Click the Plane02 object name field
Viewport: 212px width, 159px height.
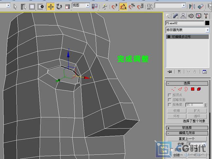tap(185, 23)
